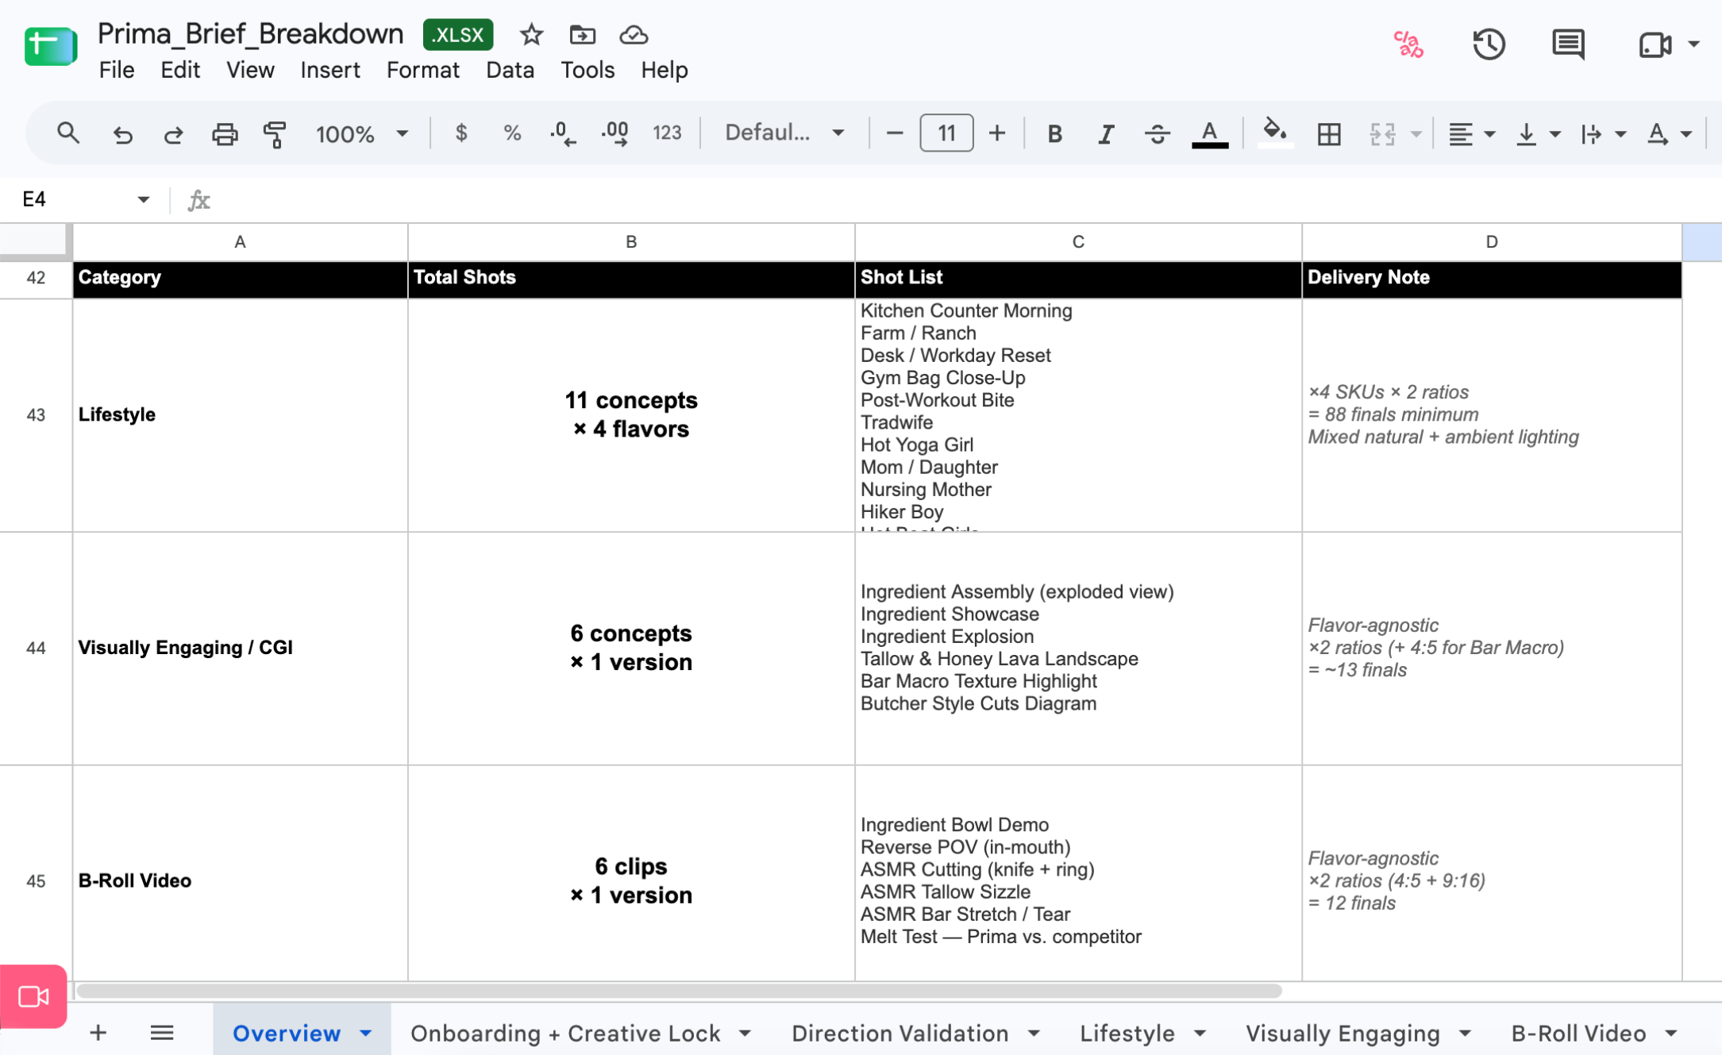
Task: Click the pink activity icon in header
Action: coord(1408,44)
